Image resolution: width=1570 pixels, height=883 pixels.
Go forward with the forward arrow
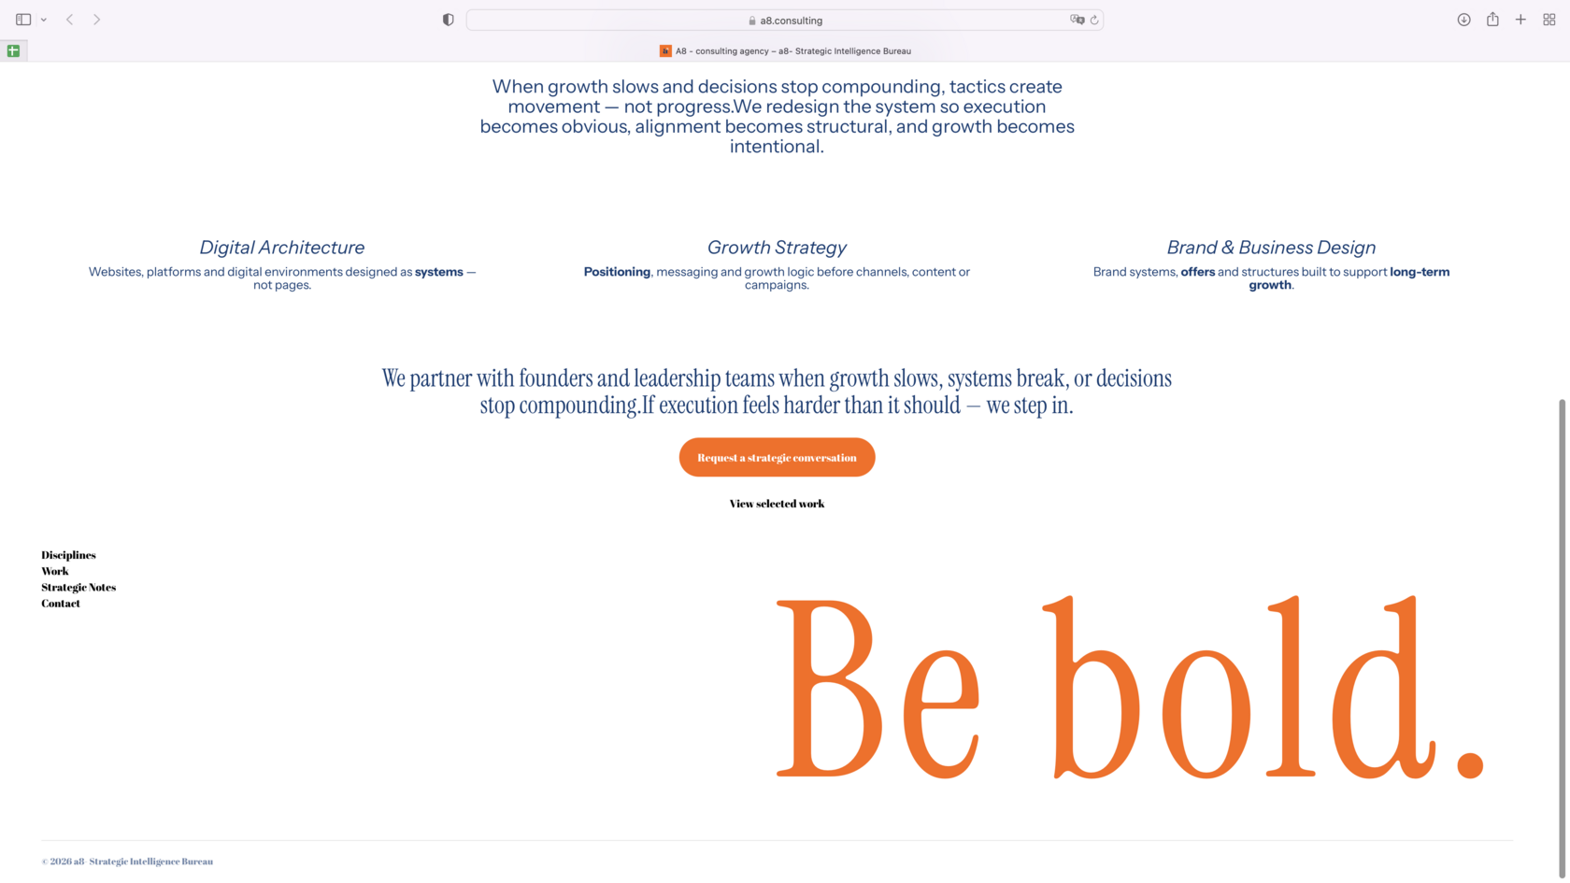96,20
